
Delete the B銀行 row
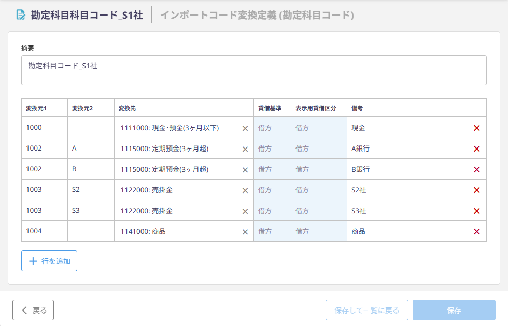[476, 170]
